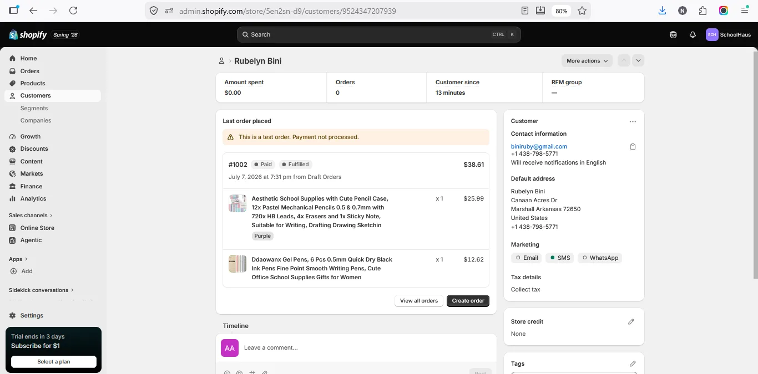Open biniruby@gmail.com email link
This screenshot has height=374, width=758.
tap(539, 146)
